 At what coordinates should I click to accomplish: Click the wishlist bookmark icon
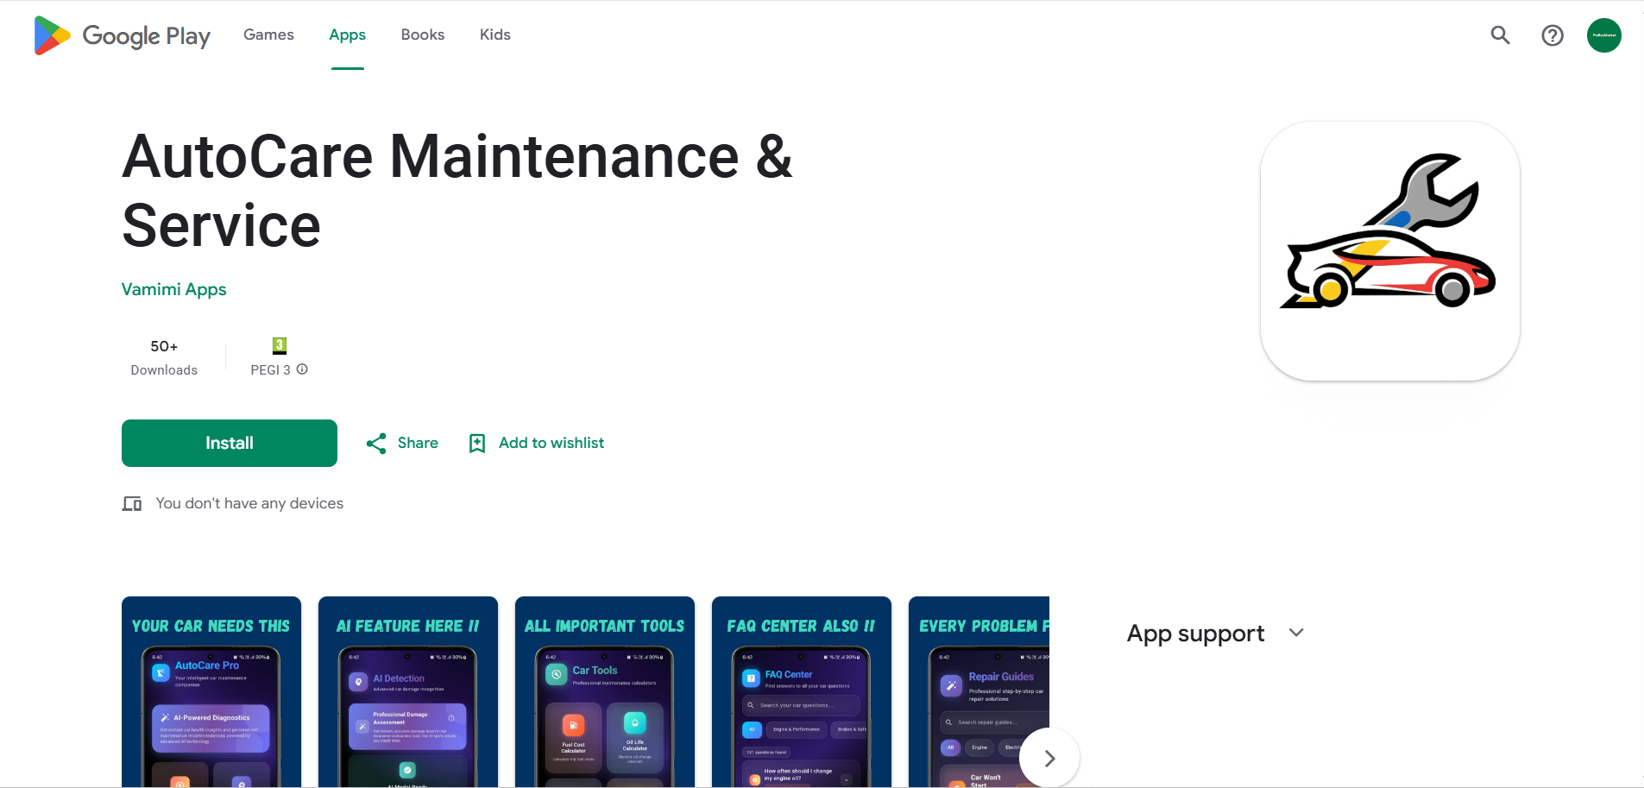pos(477,444)
